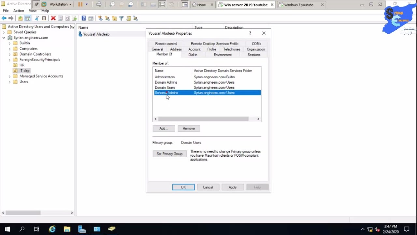The width and height of the screenshot is (417, 235).
Task: Select the HR organizational unit
Action: [22, 65]
